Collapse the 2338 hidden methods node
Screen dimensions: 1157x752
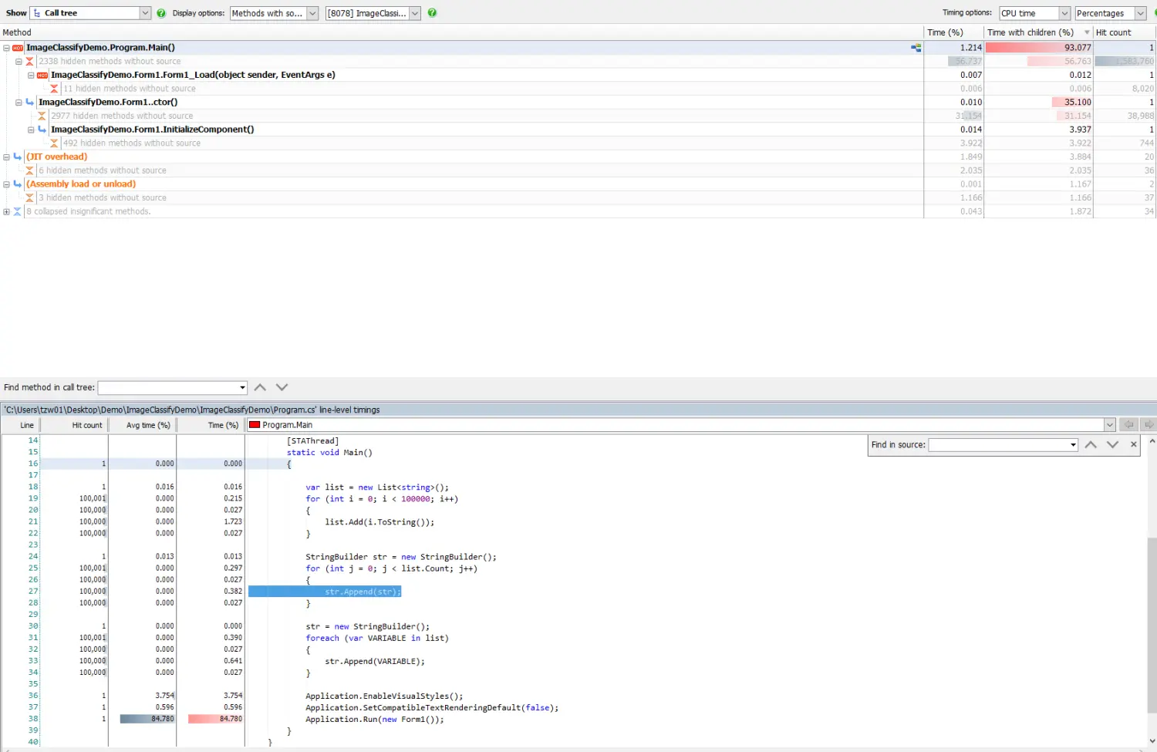point(19,62)
